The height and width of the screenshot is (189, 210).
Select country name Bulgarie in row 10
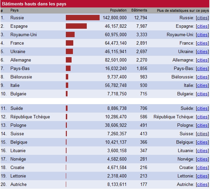click(x=18, y=94)
